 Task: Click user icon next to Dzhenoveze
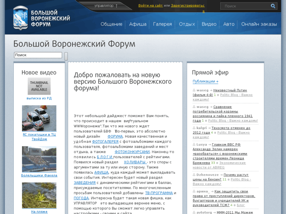pos(194,175)
